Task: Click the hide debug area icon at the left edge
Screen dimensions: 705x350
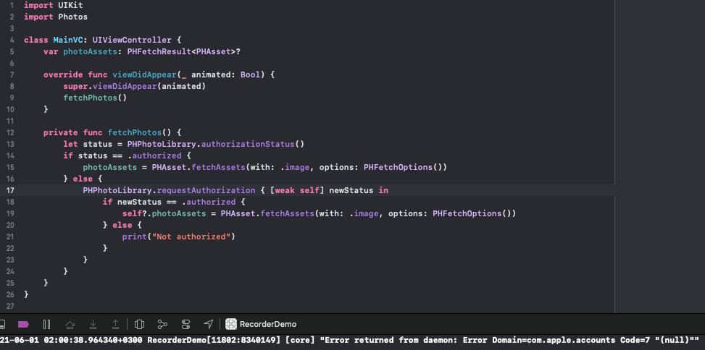Action: [1, 324]
